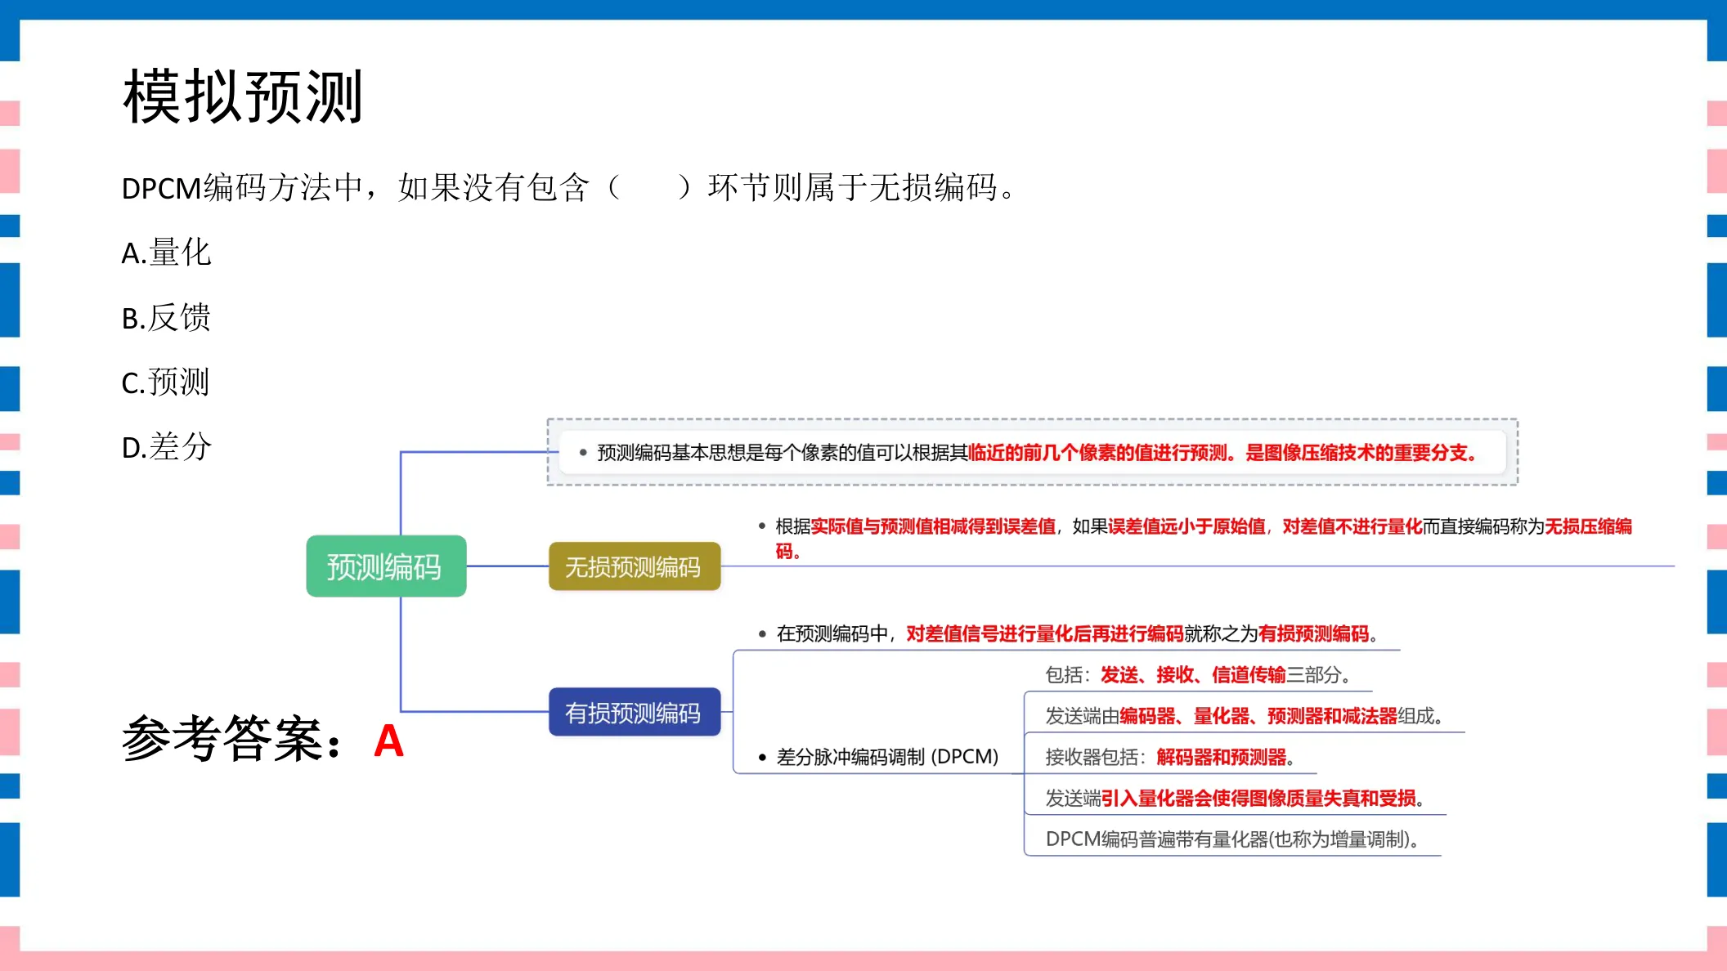1727x971 pixels.
Task: Click the 差分脉冲编码调制 (DPCM) bullet
Action: pos(878,757)
